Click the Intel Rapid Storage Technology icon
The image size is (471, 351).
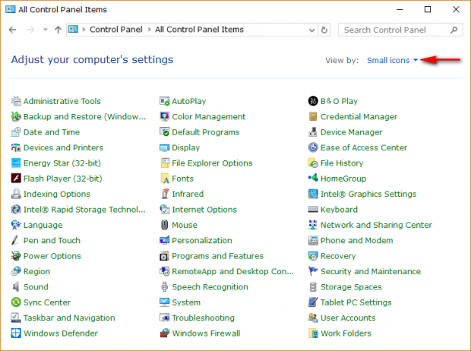(16, 210)
